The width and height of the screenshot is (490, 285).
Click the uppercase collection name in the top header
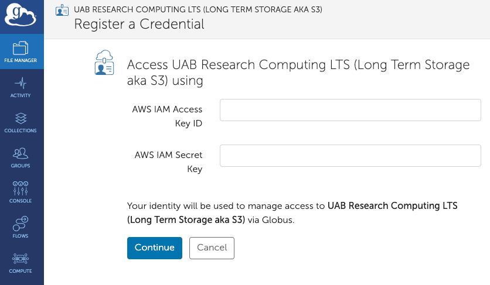(x=198, y=10)
